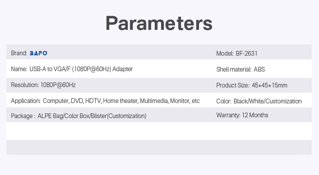The height and width of the screenshot is (175, 319).
Task: Click the Model label
Action: (x=225, y=53)
